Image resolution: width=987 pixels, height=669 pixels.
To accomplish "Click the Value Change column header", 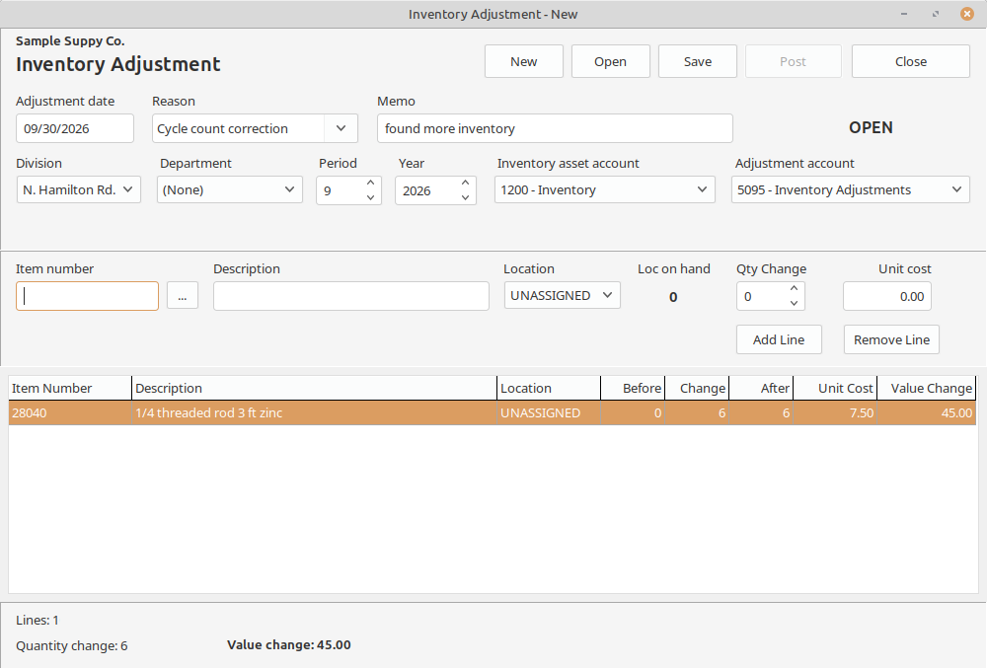I will 927,389.
